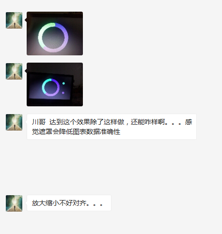Open the large donut chart image
Screen dimensions: 222x234
click(55, 33)
